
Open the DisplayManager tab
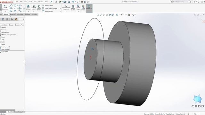point(16,19)
